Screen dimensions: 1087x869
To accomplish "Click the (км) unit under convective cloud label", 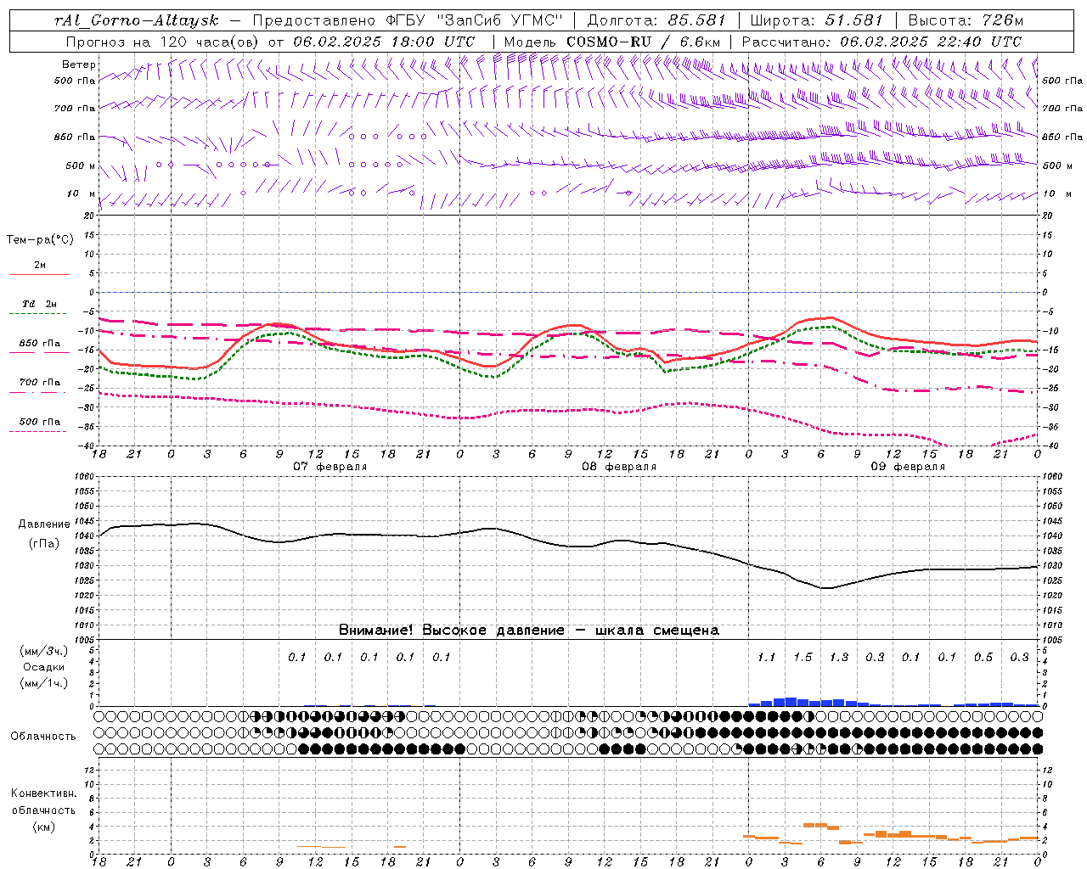I will coord(43,827).
